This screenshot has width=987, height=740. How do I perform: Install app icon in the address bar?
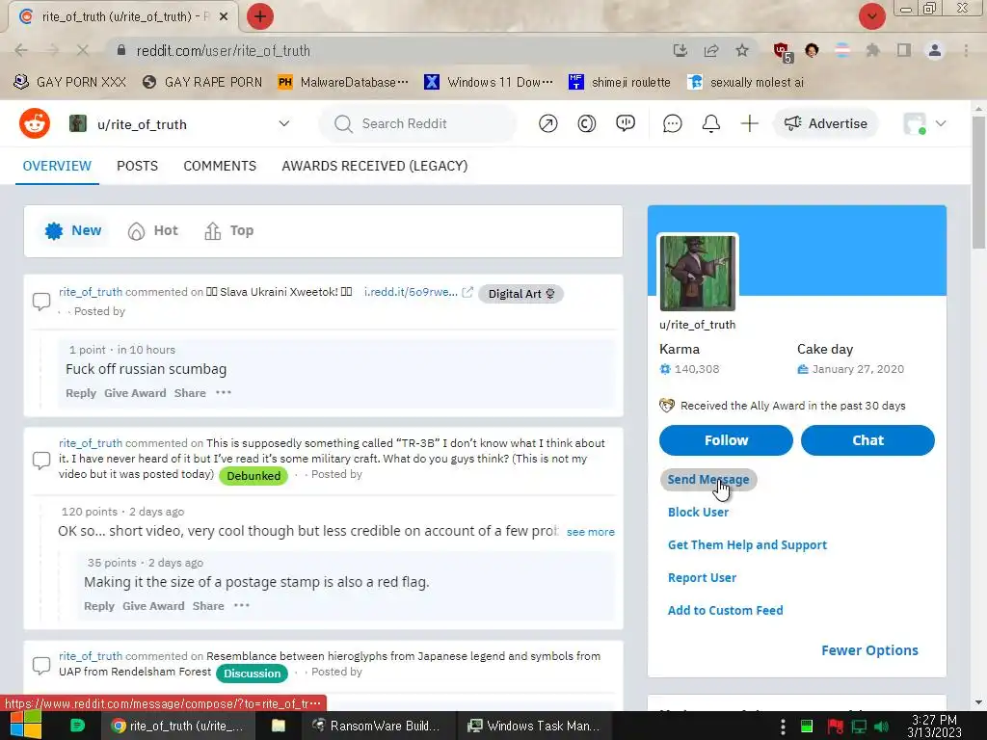680,50
